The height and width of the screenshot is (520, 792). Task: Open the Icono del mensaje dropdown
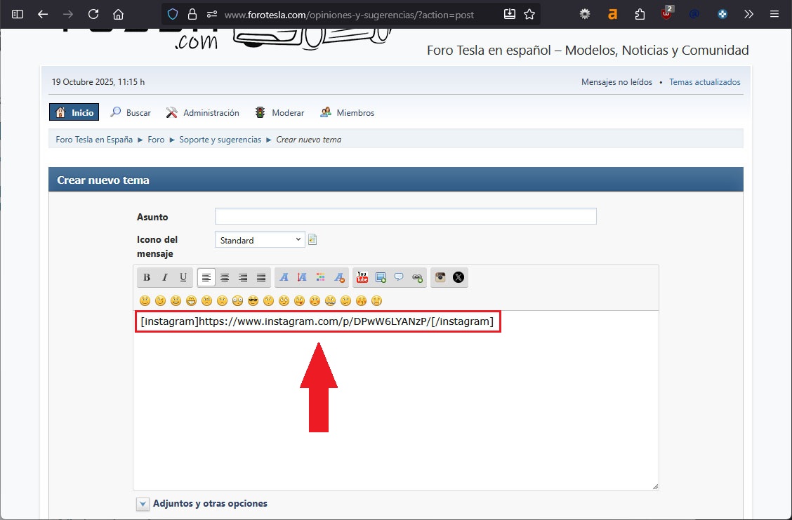click(260, 240)
